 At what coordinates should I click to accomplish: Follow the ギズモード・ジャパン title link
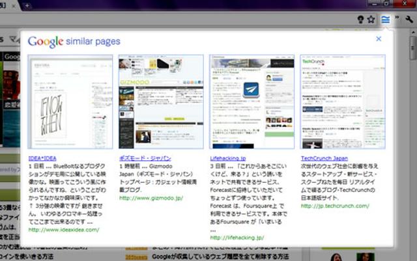(145, 158)
